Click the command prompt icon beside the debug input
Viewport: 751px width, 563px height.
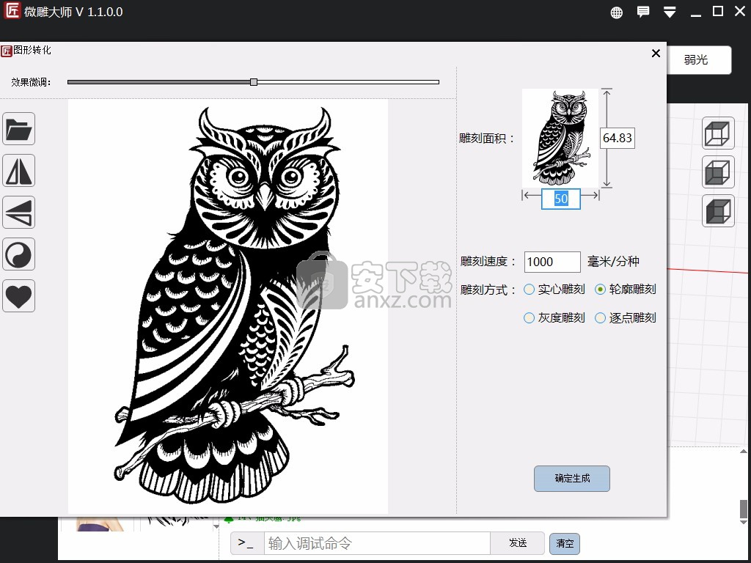(246, 543)
